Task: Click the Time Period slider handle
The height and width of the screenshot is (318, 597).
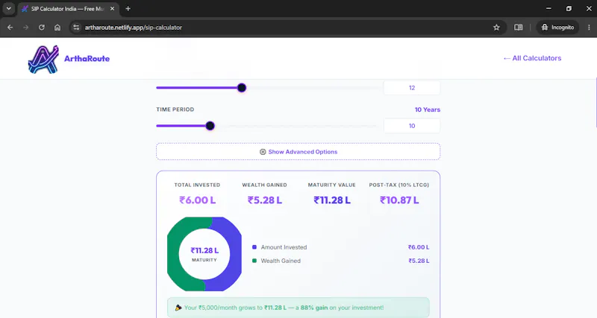Action: 210,126
